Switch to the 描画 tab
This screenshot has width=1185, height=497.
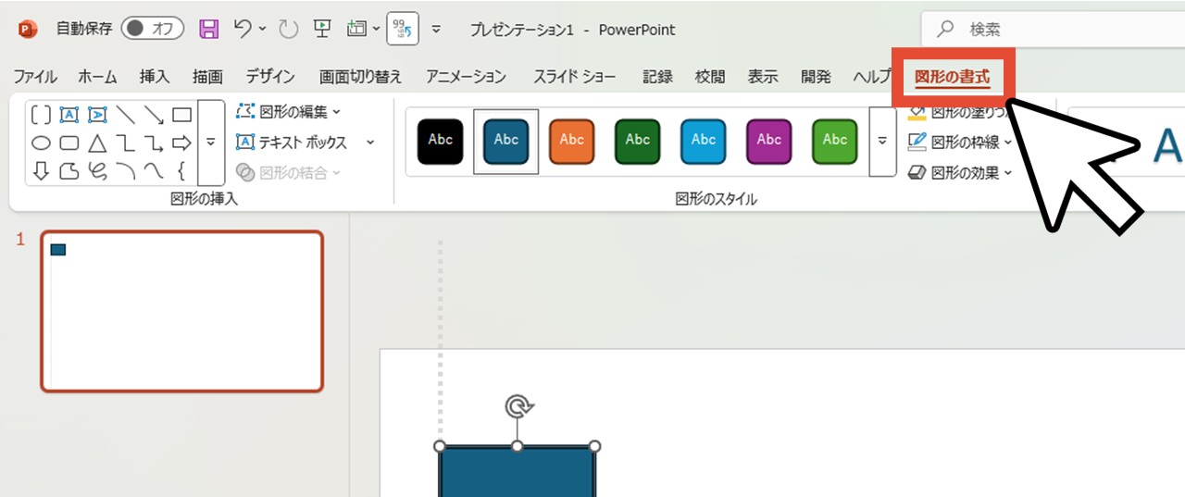[x=207, y=77]
